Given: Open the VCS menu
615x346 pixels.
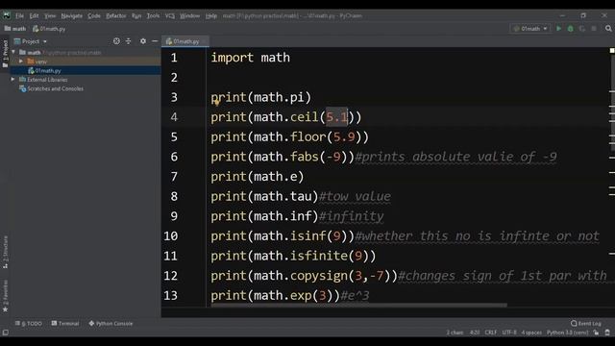Looking at the screenshot, I should [170, 15].
